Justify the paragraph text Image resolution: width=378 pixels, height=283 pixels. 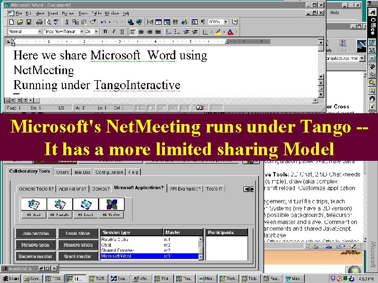point(158,32)
